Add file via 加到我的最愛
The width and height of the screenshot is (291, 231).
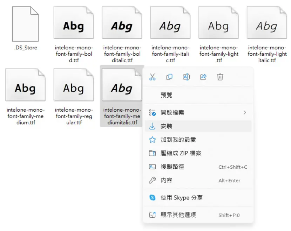pos(198,140)
